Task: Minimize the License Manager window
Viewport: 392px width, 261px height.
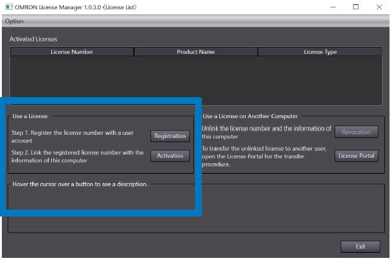Action: 333,7
